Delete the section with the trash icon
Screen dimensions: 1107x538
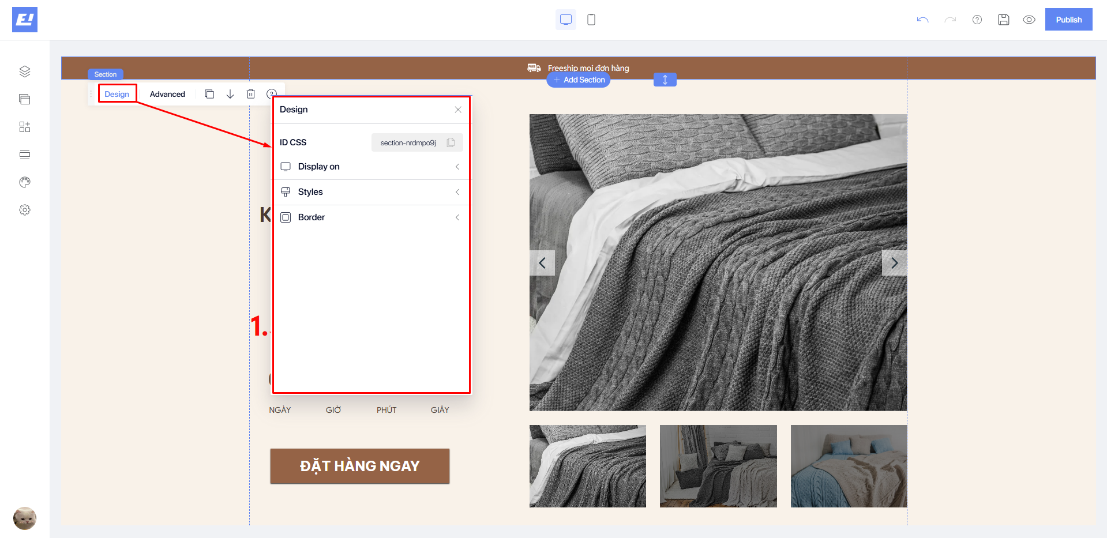pyautogui.click(x=251, y=94)
